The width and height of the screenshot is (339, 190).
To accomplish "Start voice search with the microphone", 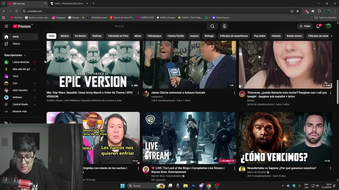I will pos(224,26).
